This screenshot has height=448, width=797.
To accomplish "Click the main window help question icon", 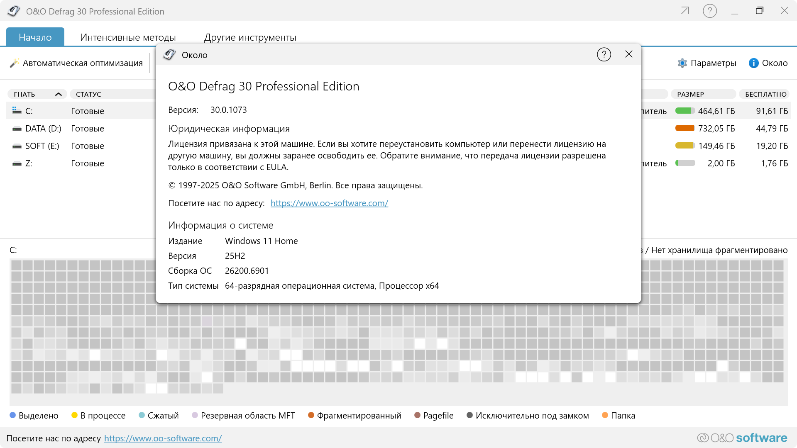I will [x=710, y=11].
